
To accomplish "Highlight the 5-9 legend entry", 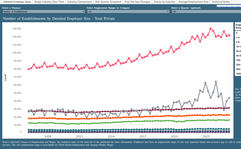I will click(237, 42).
